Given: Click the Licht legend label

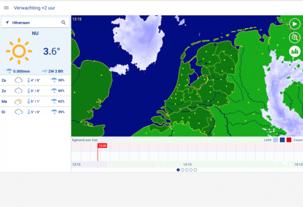Looking at the screenshot, I should tap(267, 140).
